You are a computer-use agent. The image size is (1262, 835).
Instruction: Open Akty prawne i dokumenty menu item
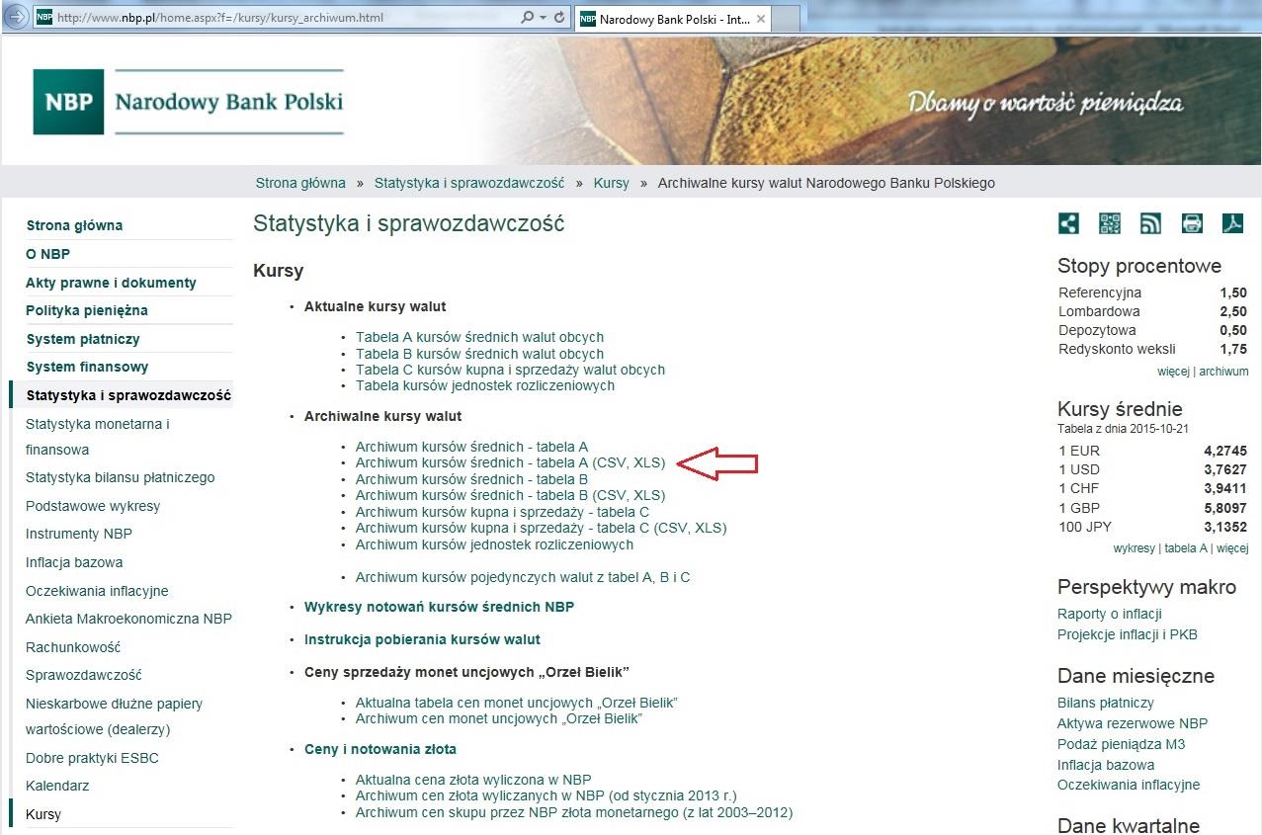coord(111,283)
